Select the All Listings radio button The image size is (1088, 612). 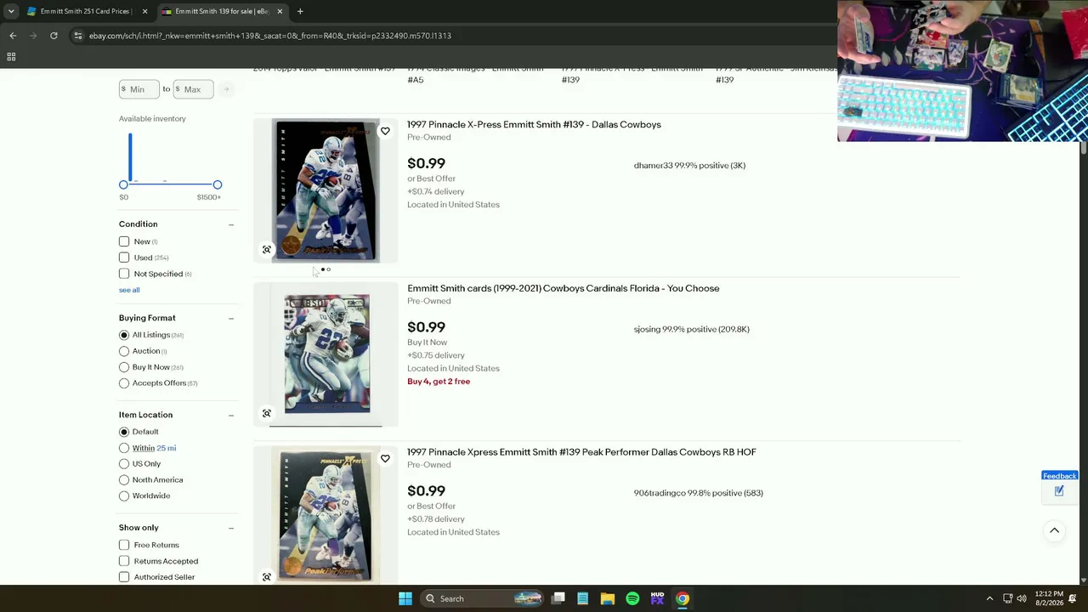tap(124, 335)
